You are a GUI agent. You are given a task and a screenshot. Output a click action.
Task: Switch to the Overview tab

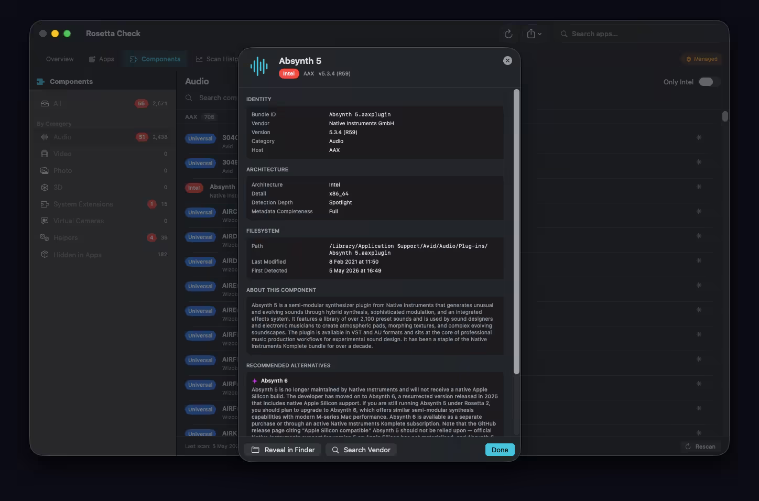pyautogui.click(x=60, y=59)
